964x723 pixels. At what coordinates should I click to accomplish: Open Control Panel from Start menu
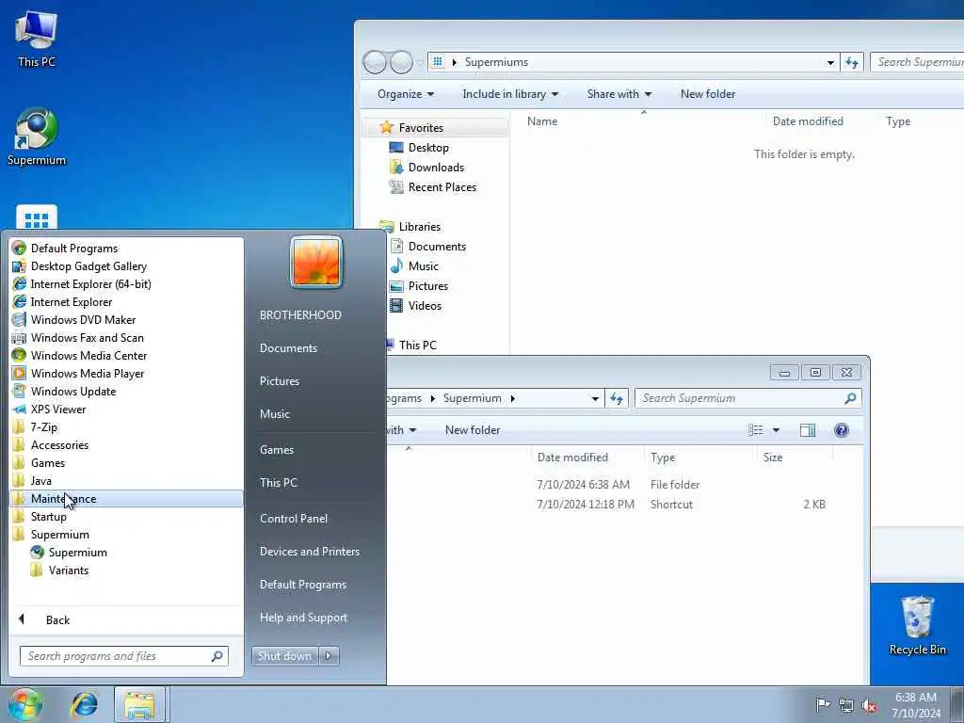tap(294, 519)
